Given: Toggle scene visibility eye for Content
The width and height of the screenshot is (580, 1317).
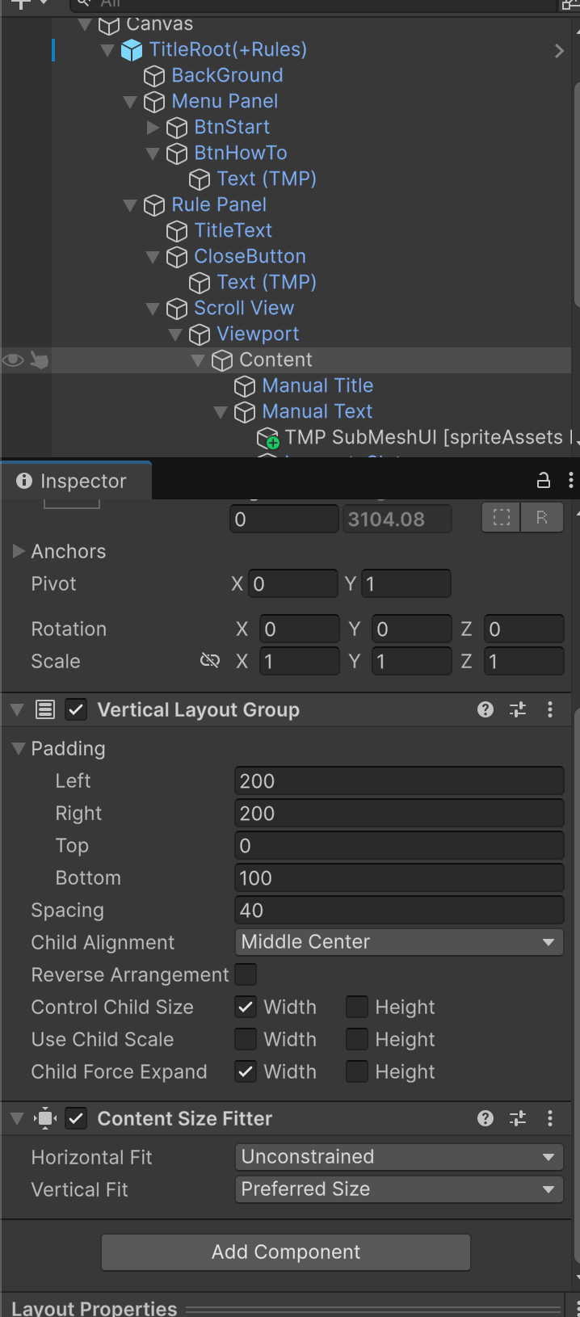Looking at the screenshot, I should [13, 360].
